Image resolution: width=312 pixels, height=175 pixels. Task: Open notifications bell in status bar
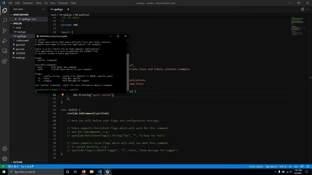coord(308,166)
